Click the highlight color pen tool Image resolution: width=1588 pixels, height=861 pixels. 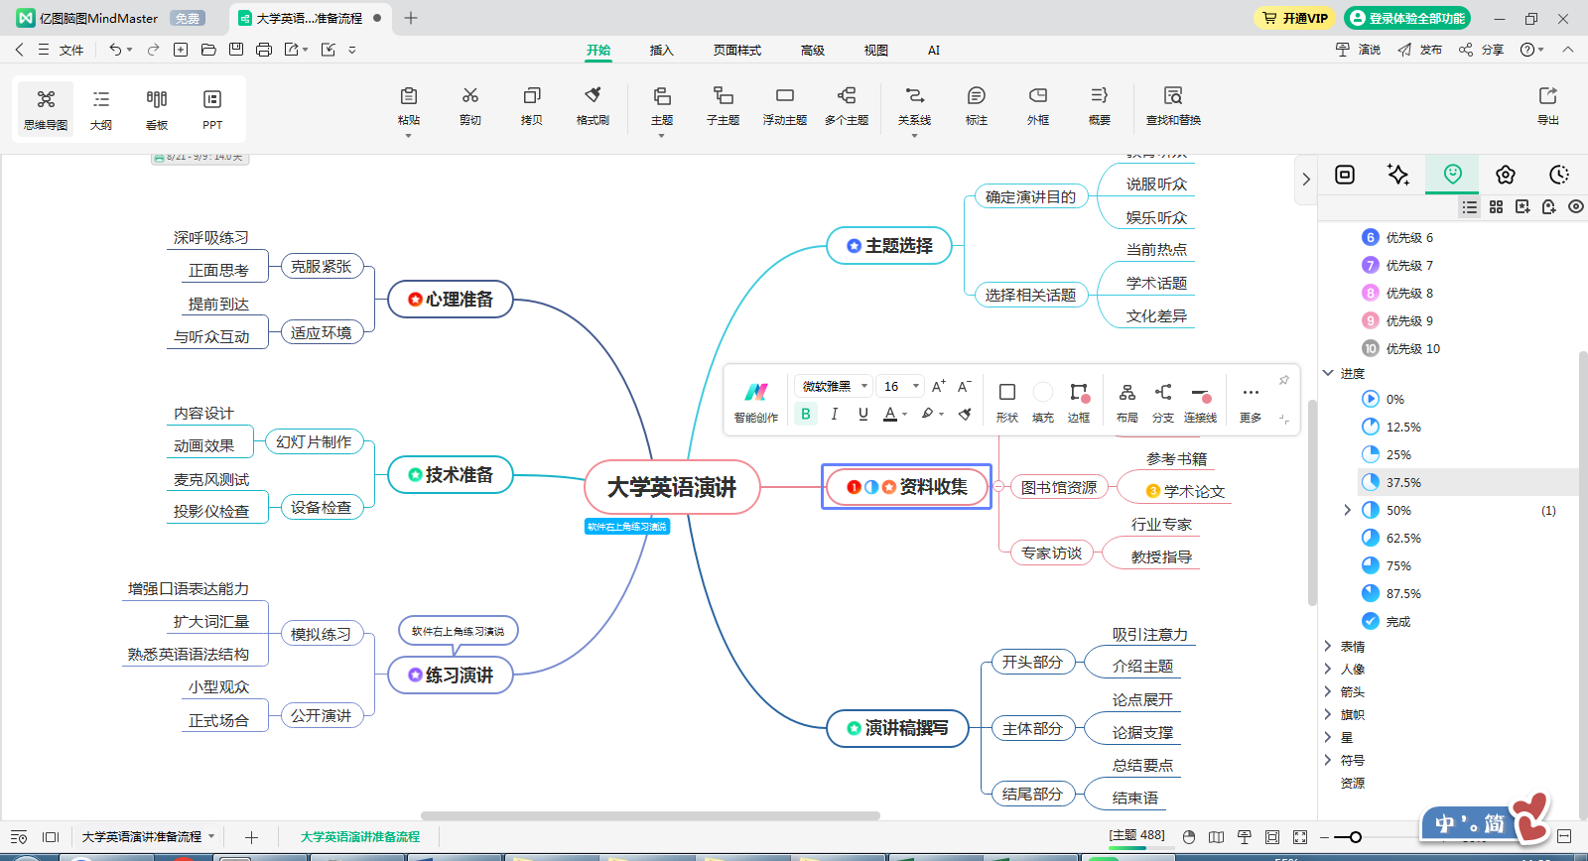pos(928,414)
